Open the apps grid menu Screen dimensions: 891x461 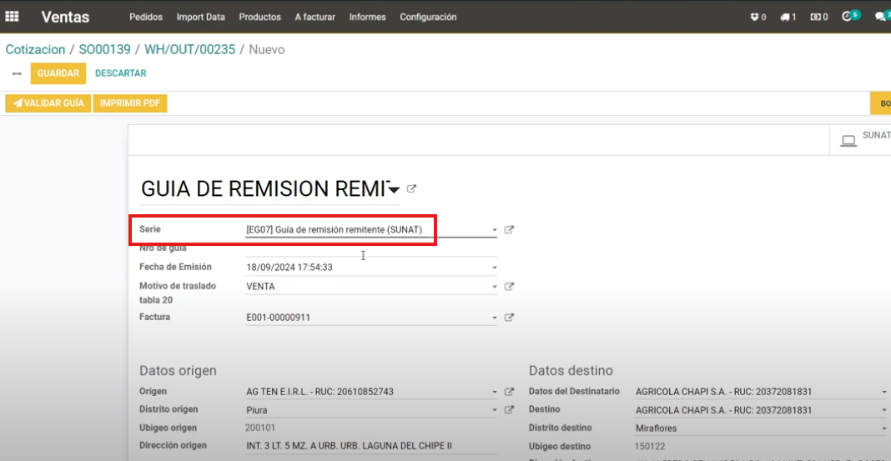click(x=13, y=17)
